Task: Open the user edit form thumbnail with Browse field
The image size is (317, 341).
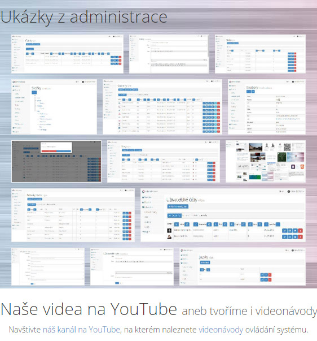Action: [x=132, y=266]
